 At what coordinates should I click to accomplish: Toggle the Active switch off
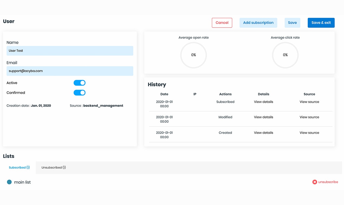click(x=79, y=83)
